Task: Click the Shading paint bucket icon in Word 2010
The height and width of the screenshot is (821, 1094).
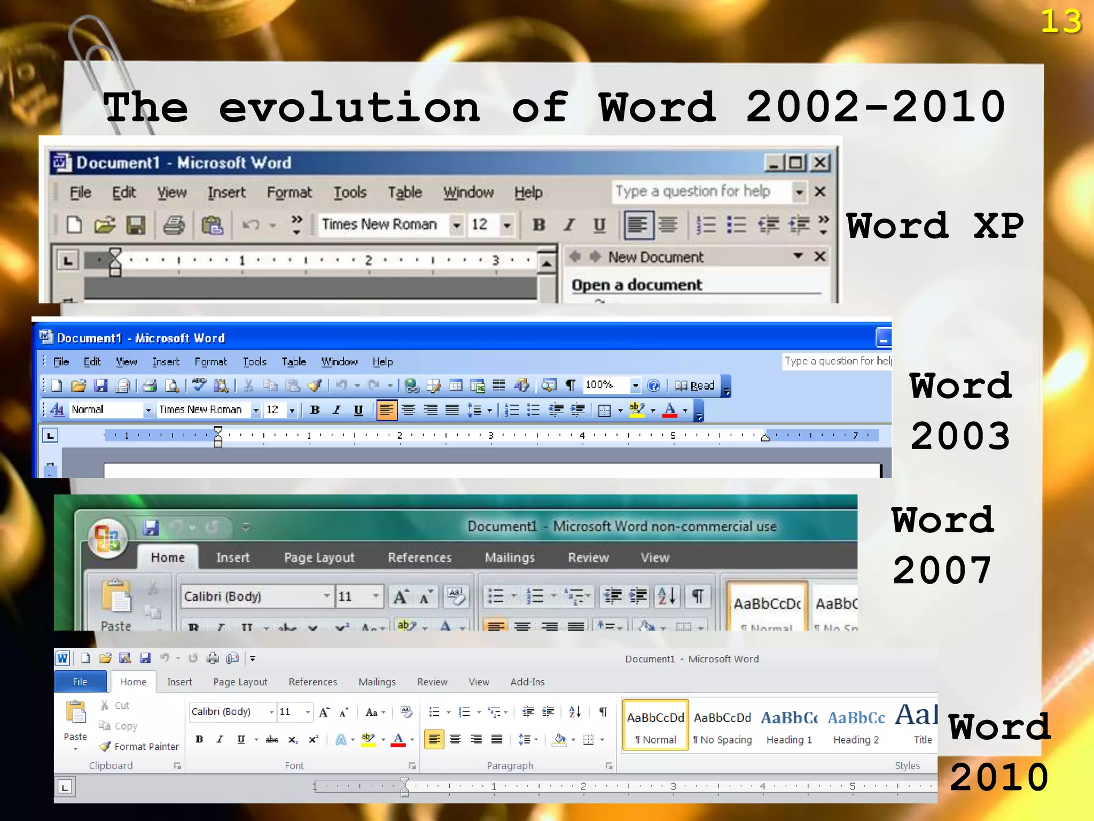Action: 559,739
